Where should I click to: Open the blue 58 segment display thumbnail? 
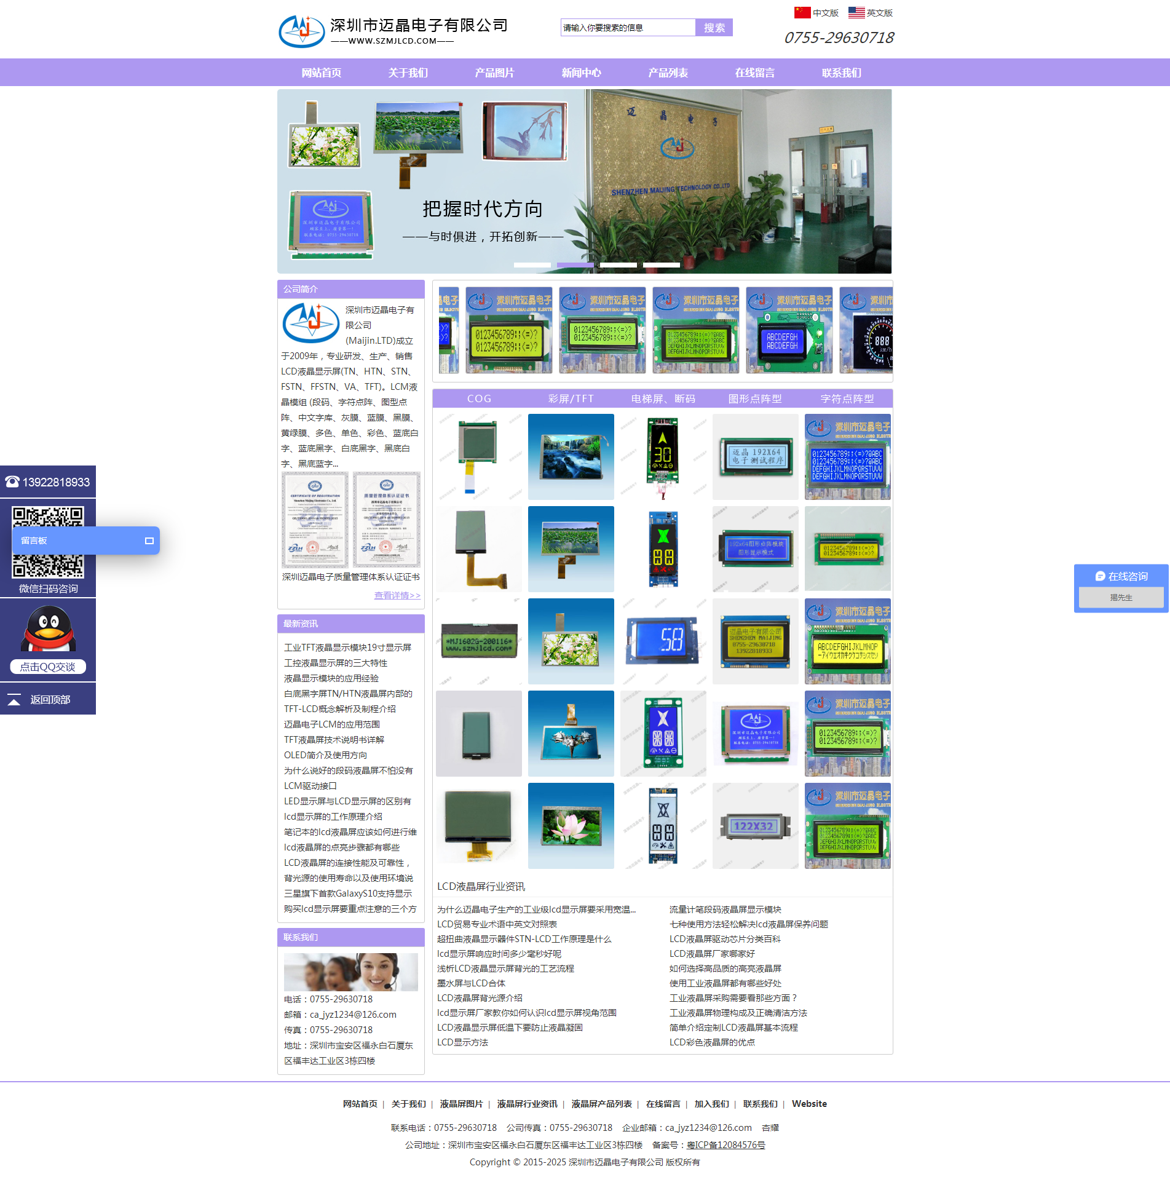tap(663, 641)
